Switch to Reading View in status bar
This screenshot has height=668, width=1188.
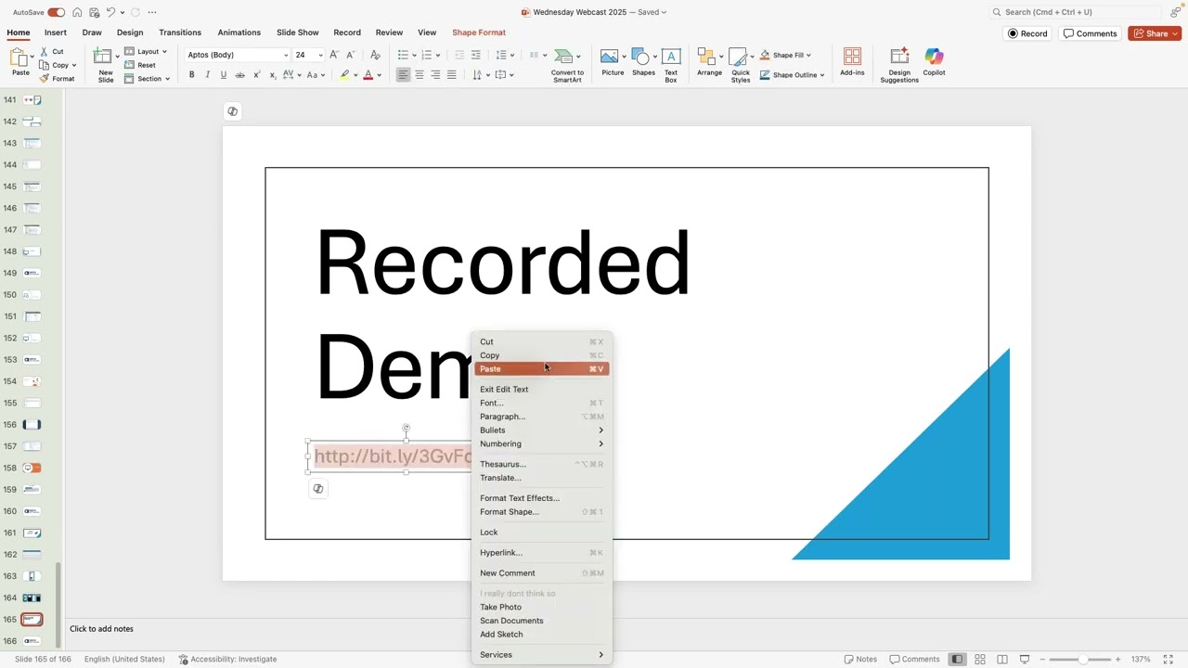tap(1002, 660)
